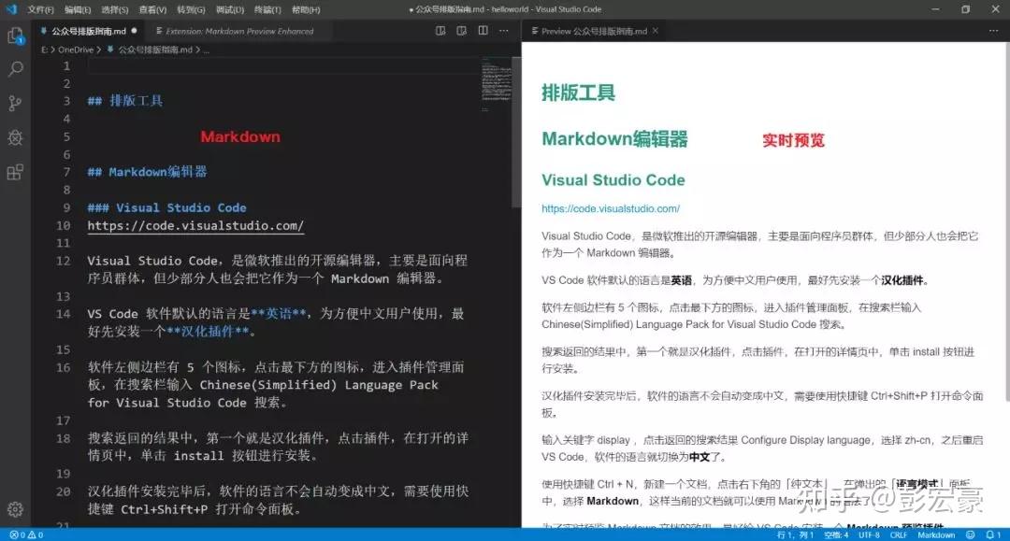The width and height of the screenshot is (1010, 541).
Task: Open https://code.visualstudio.com/ link in preview
Action: [610, 208]
